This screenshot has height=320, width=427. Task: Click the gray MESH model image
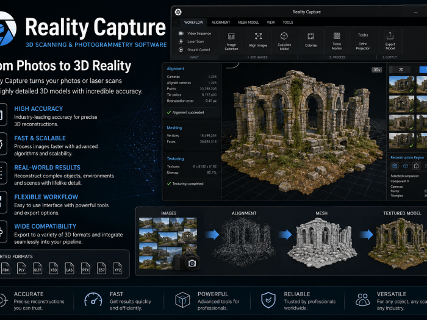coord(321,242)
